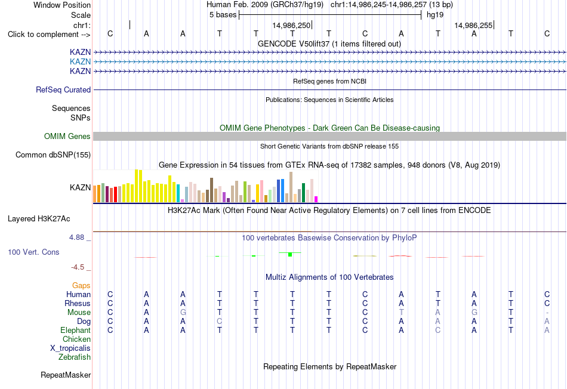Click the RefSeq genes from NCBI title

click(x=330, y=81)
